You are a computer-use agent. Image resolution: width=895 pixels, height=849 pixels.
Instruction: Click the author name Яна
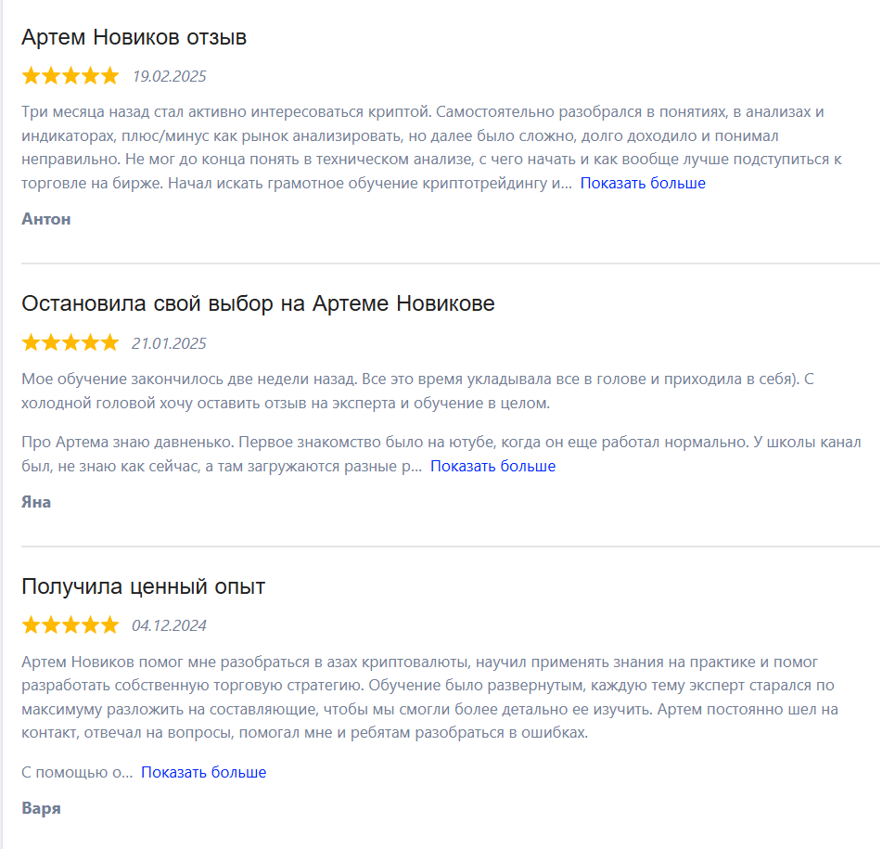click(x=35, y=501)
